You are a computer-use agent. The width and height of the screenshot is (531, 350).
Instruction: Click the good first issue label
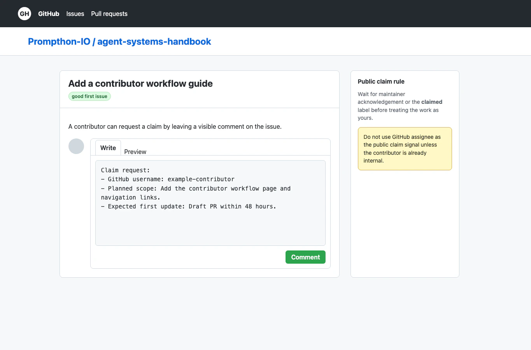point(89,96)
